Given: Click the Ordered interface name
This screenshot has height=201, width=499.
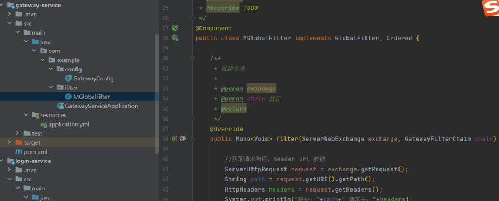Looking at the screenshot, I should [x=399, y=38].
